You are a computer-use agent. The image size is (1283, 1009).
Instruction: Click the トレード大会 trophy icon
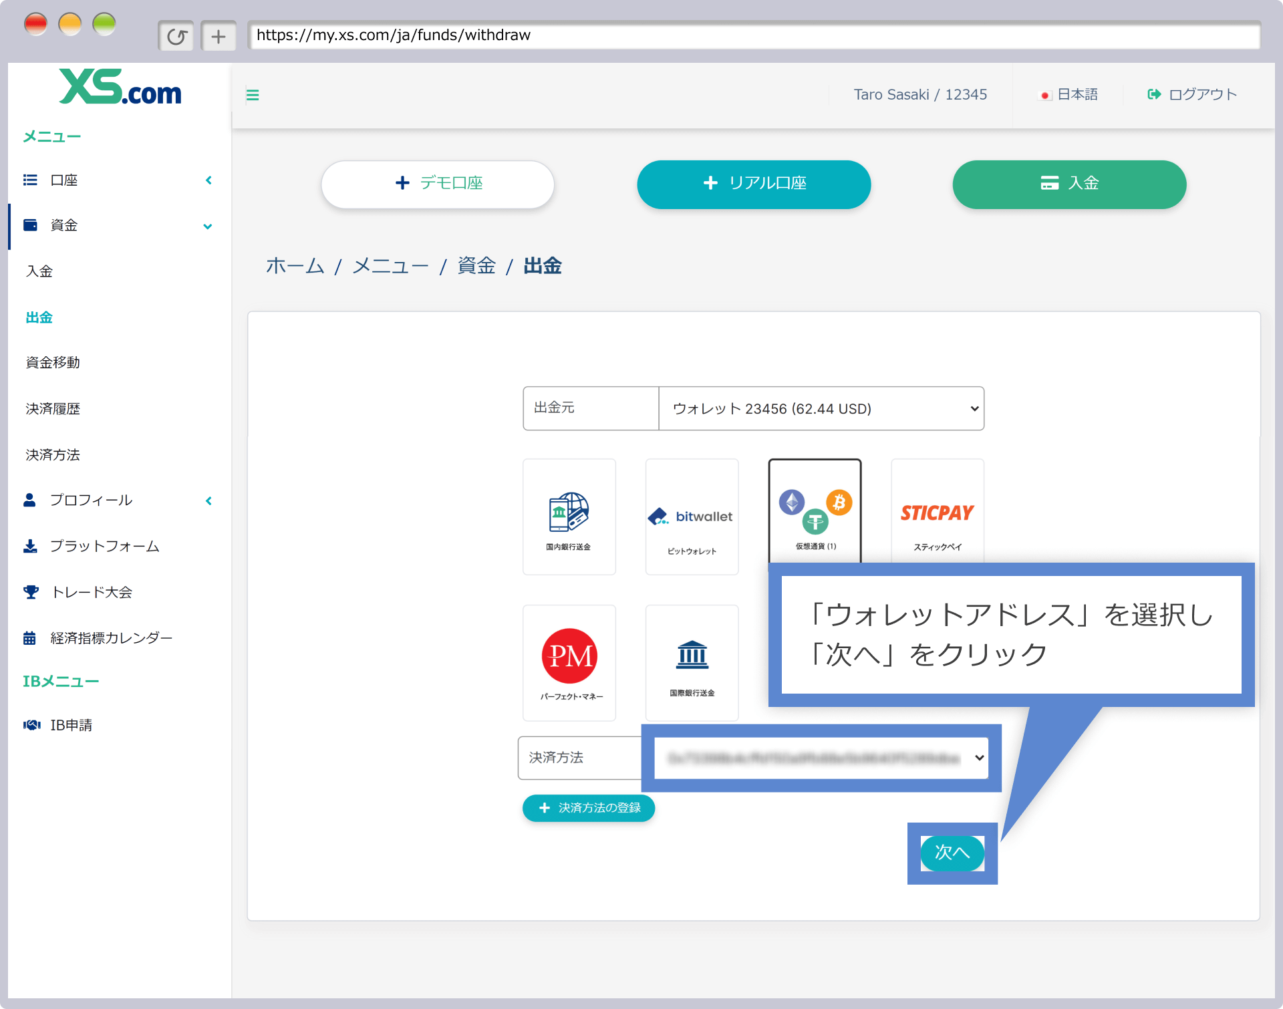tap(31, 592)
